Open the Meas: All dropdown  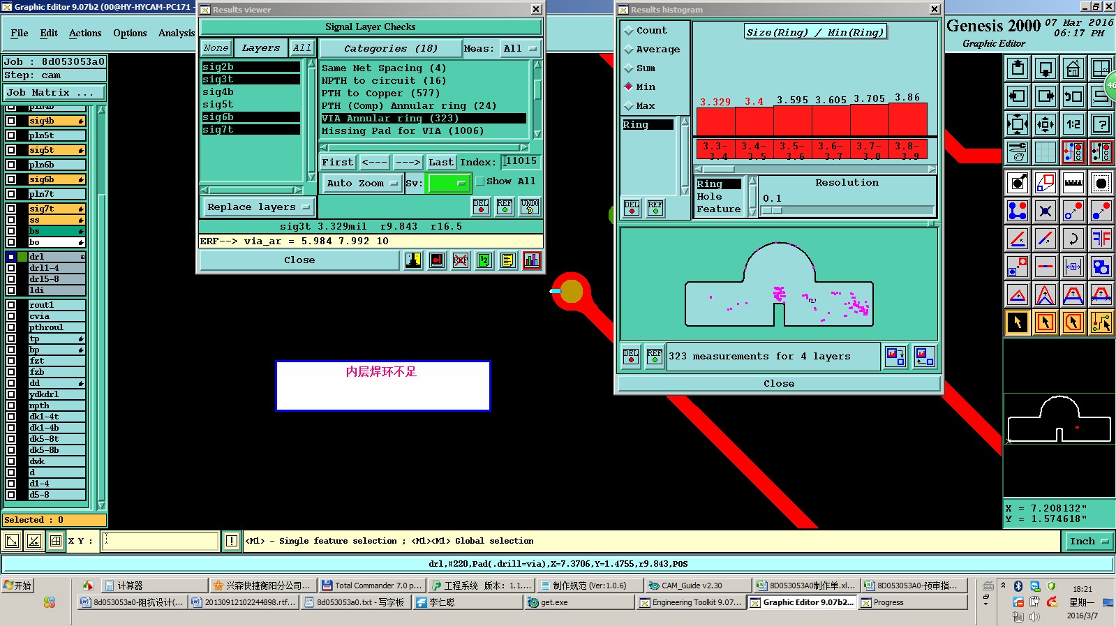(521, 49)
